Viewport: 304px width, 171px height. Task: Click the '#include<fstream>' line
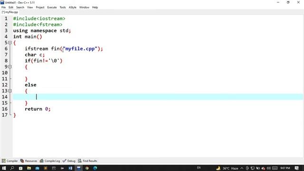[38, 25]
